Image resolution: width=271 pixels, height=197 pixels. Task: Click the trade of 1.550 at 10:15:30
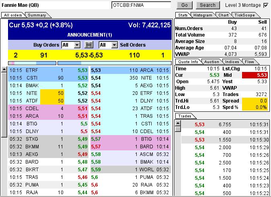pyautogui.click(x=225, y=140)
